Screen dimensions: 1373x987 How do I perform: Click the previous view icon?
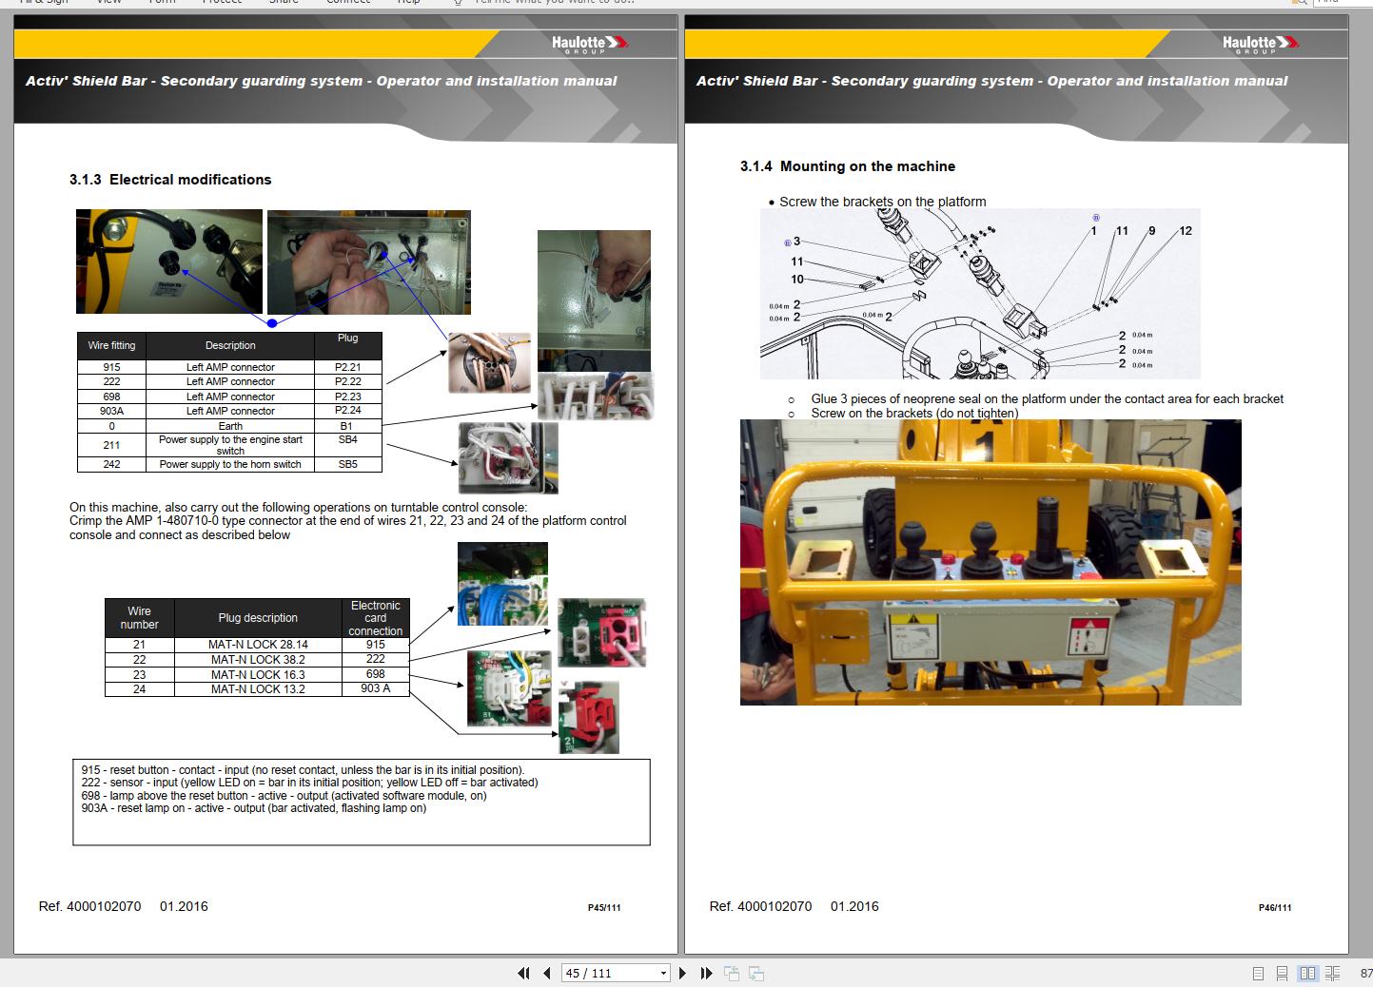732,973
